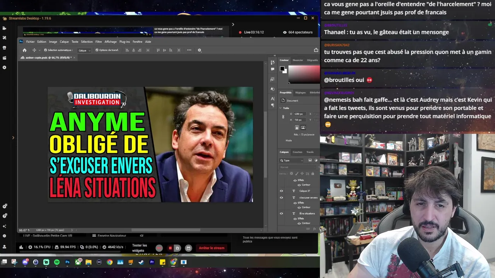This screenshot has width=495, height=278.
Task: Hide the Calque 37 text layer
Action: point(281,191)
